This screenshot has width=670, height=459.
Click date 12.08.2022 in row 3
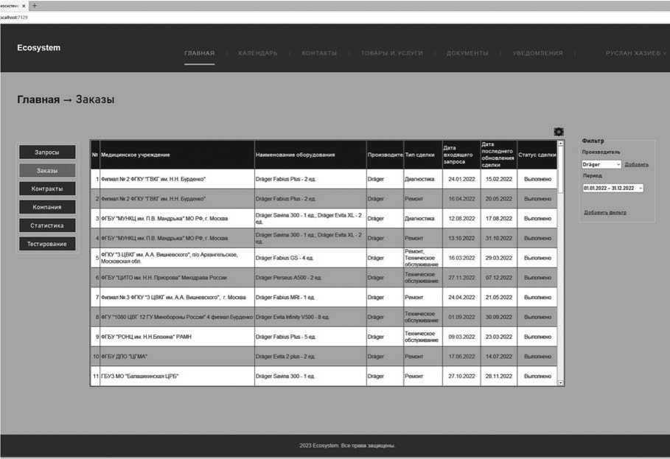click(461, 219)
